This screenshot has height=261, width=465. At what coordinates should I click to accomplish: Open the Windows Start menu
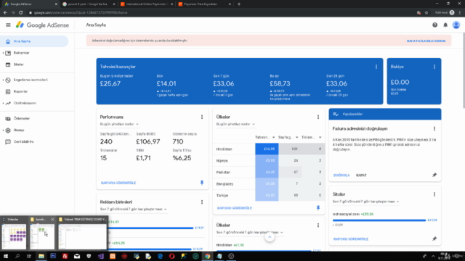click(x=6, y=256)
